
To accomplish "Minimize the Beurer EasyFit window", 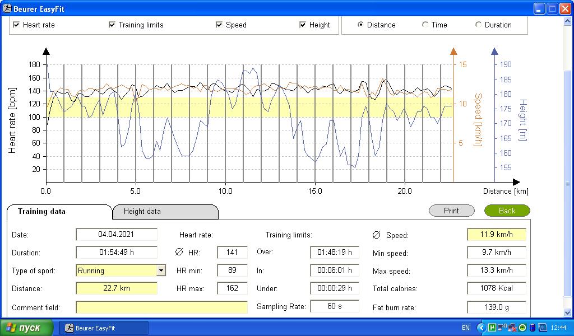I will point(539,9).
